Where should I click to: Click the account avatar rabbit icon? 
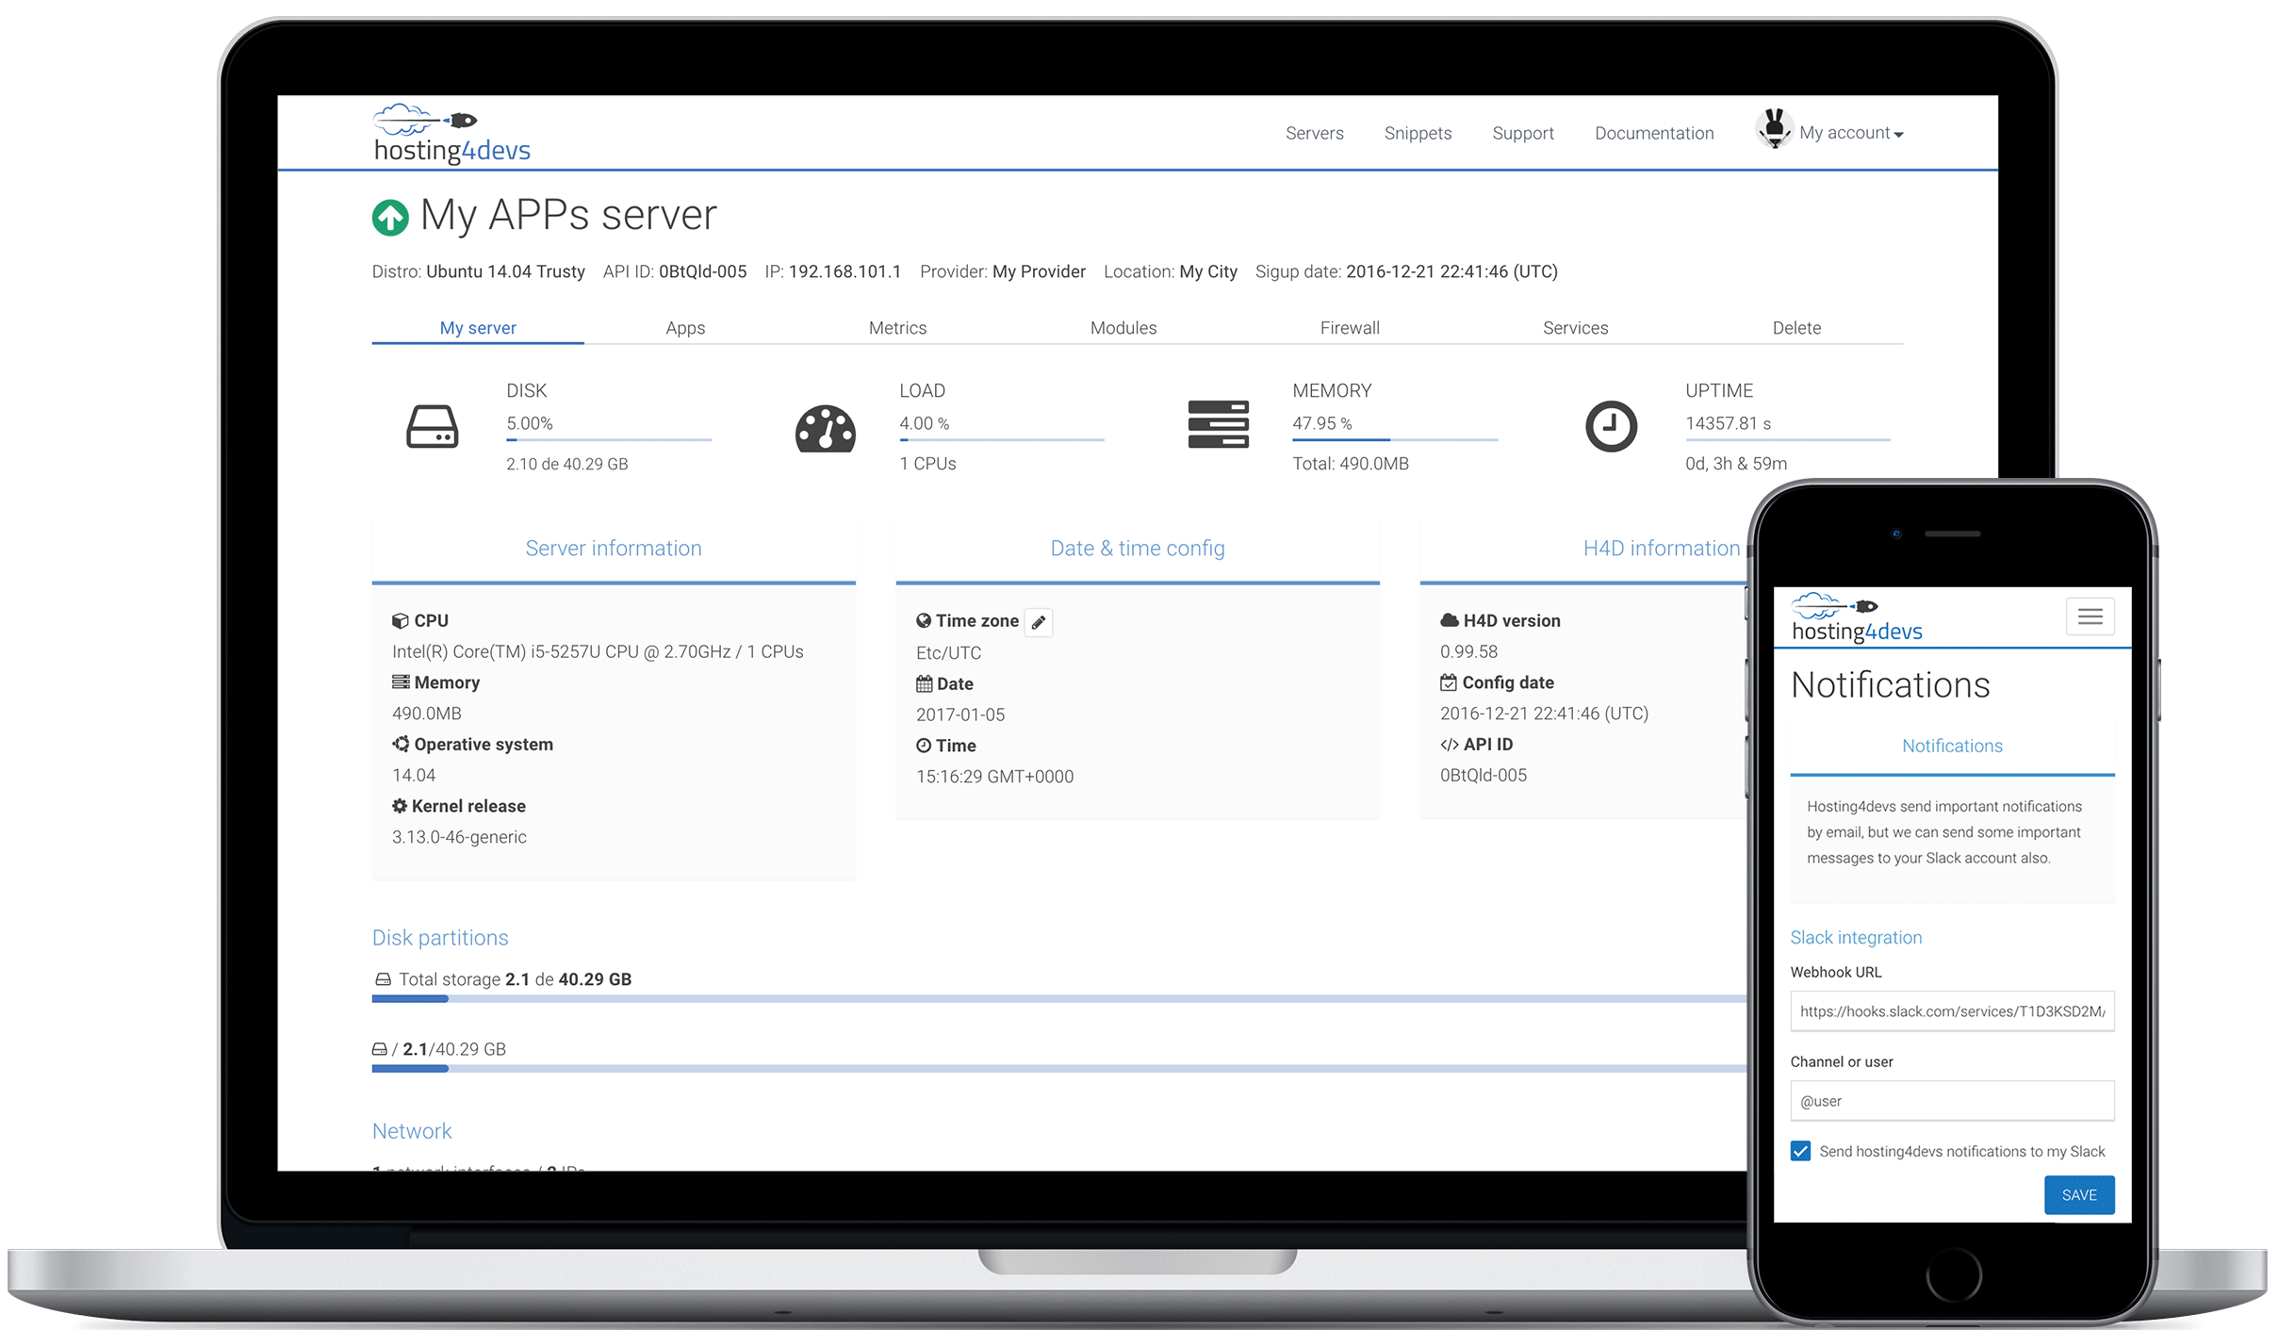point(1774,129)
